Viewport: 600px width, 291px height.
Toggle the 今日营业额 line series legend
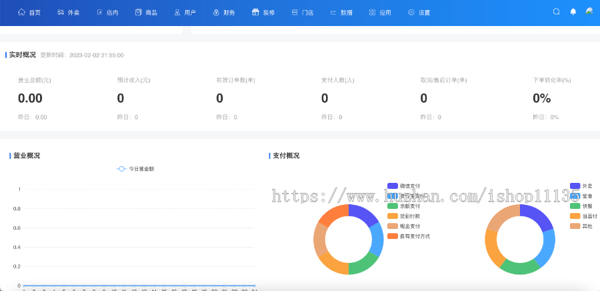(x=135, y=169)
